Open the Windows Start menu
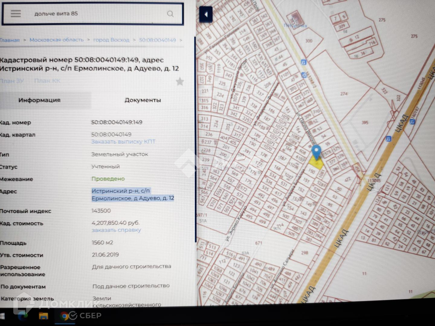This screenshot has width=435, height=326. point(2,316)
